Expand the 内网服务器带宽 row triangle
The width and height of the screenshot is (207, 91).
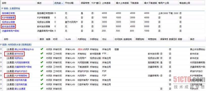tap(1, 62)
